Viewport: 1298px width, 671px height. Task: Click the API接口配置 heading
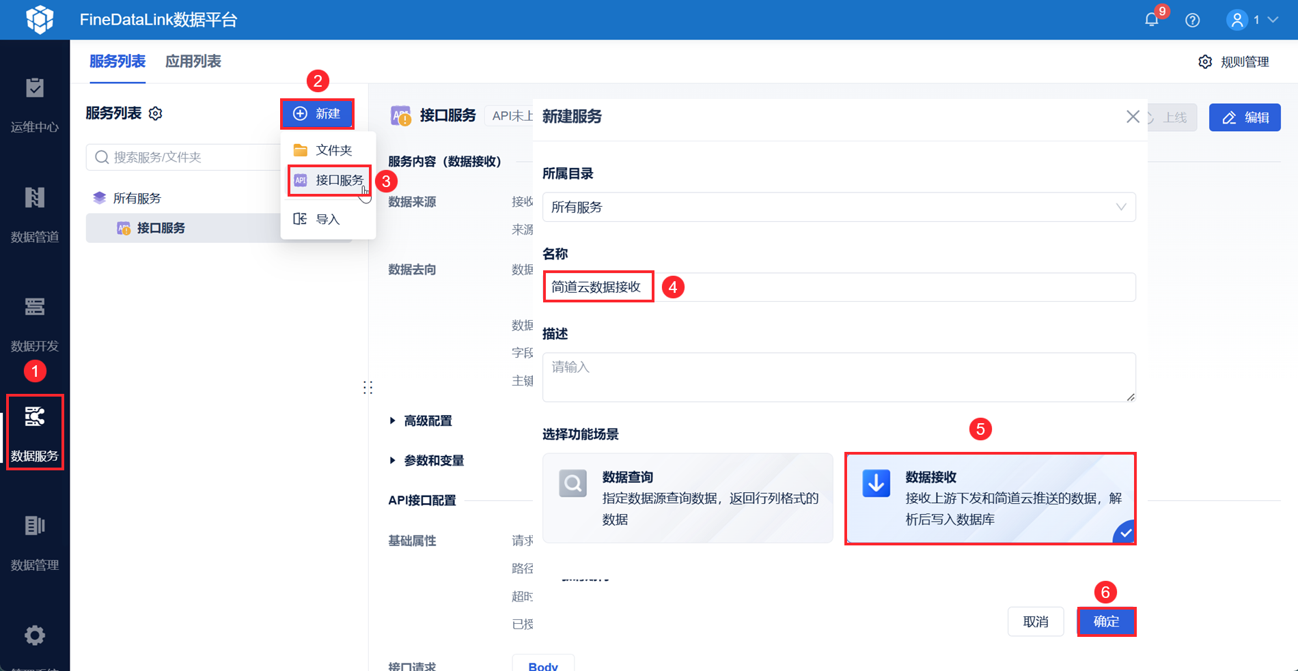(422, 500)
